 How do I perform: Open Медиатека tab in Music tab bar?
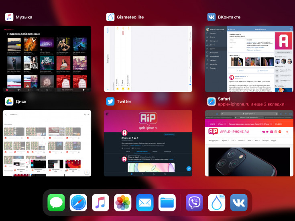10,90
